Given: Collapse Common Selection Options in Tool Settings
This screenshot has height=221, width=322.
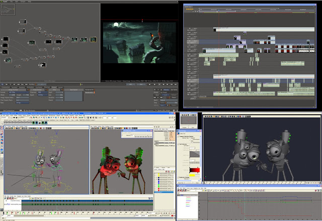Looking at the screenshot, I should coord(178,136).
